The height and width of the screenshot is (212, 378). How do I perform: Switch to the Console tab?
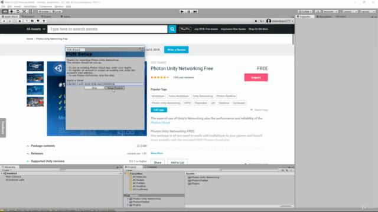(x=151, y=167)
